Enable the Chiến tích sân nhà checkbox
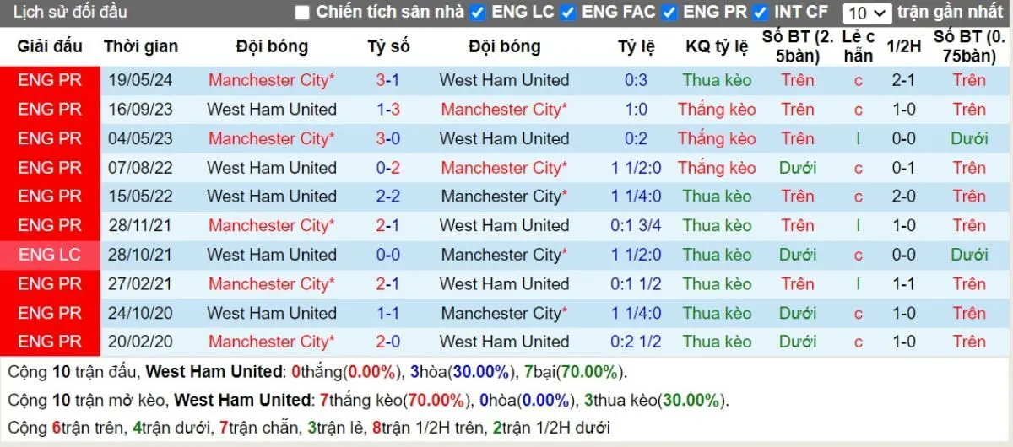Viewport: 1013px width, 447px height. 302,13
